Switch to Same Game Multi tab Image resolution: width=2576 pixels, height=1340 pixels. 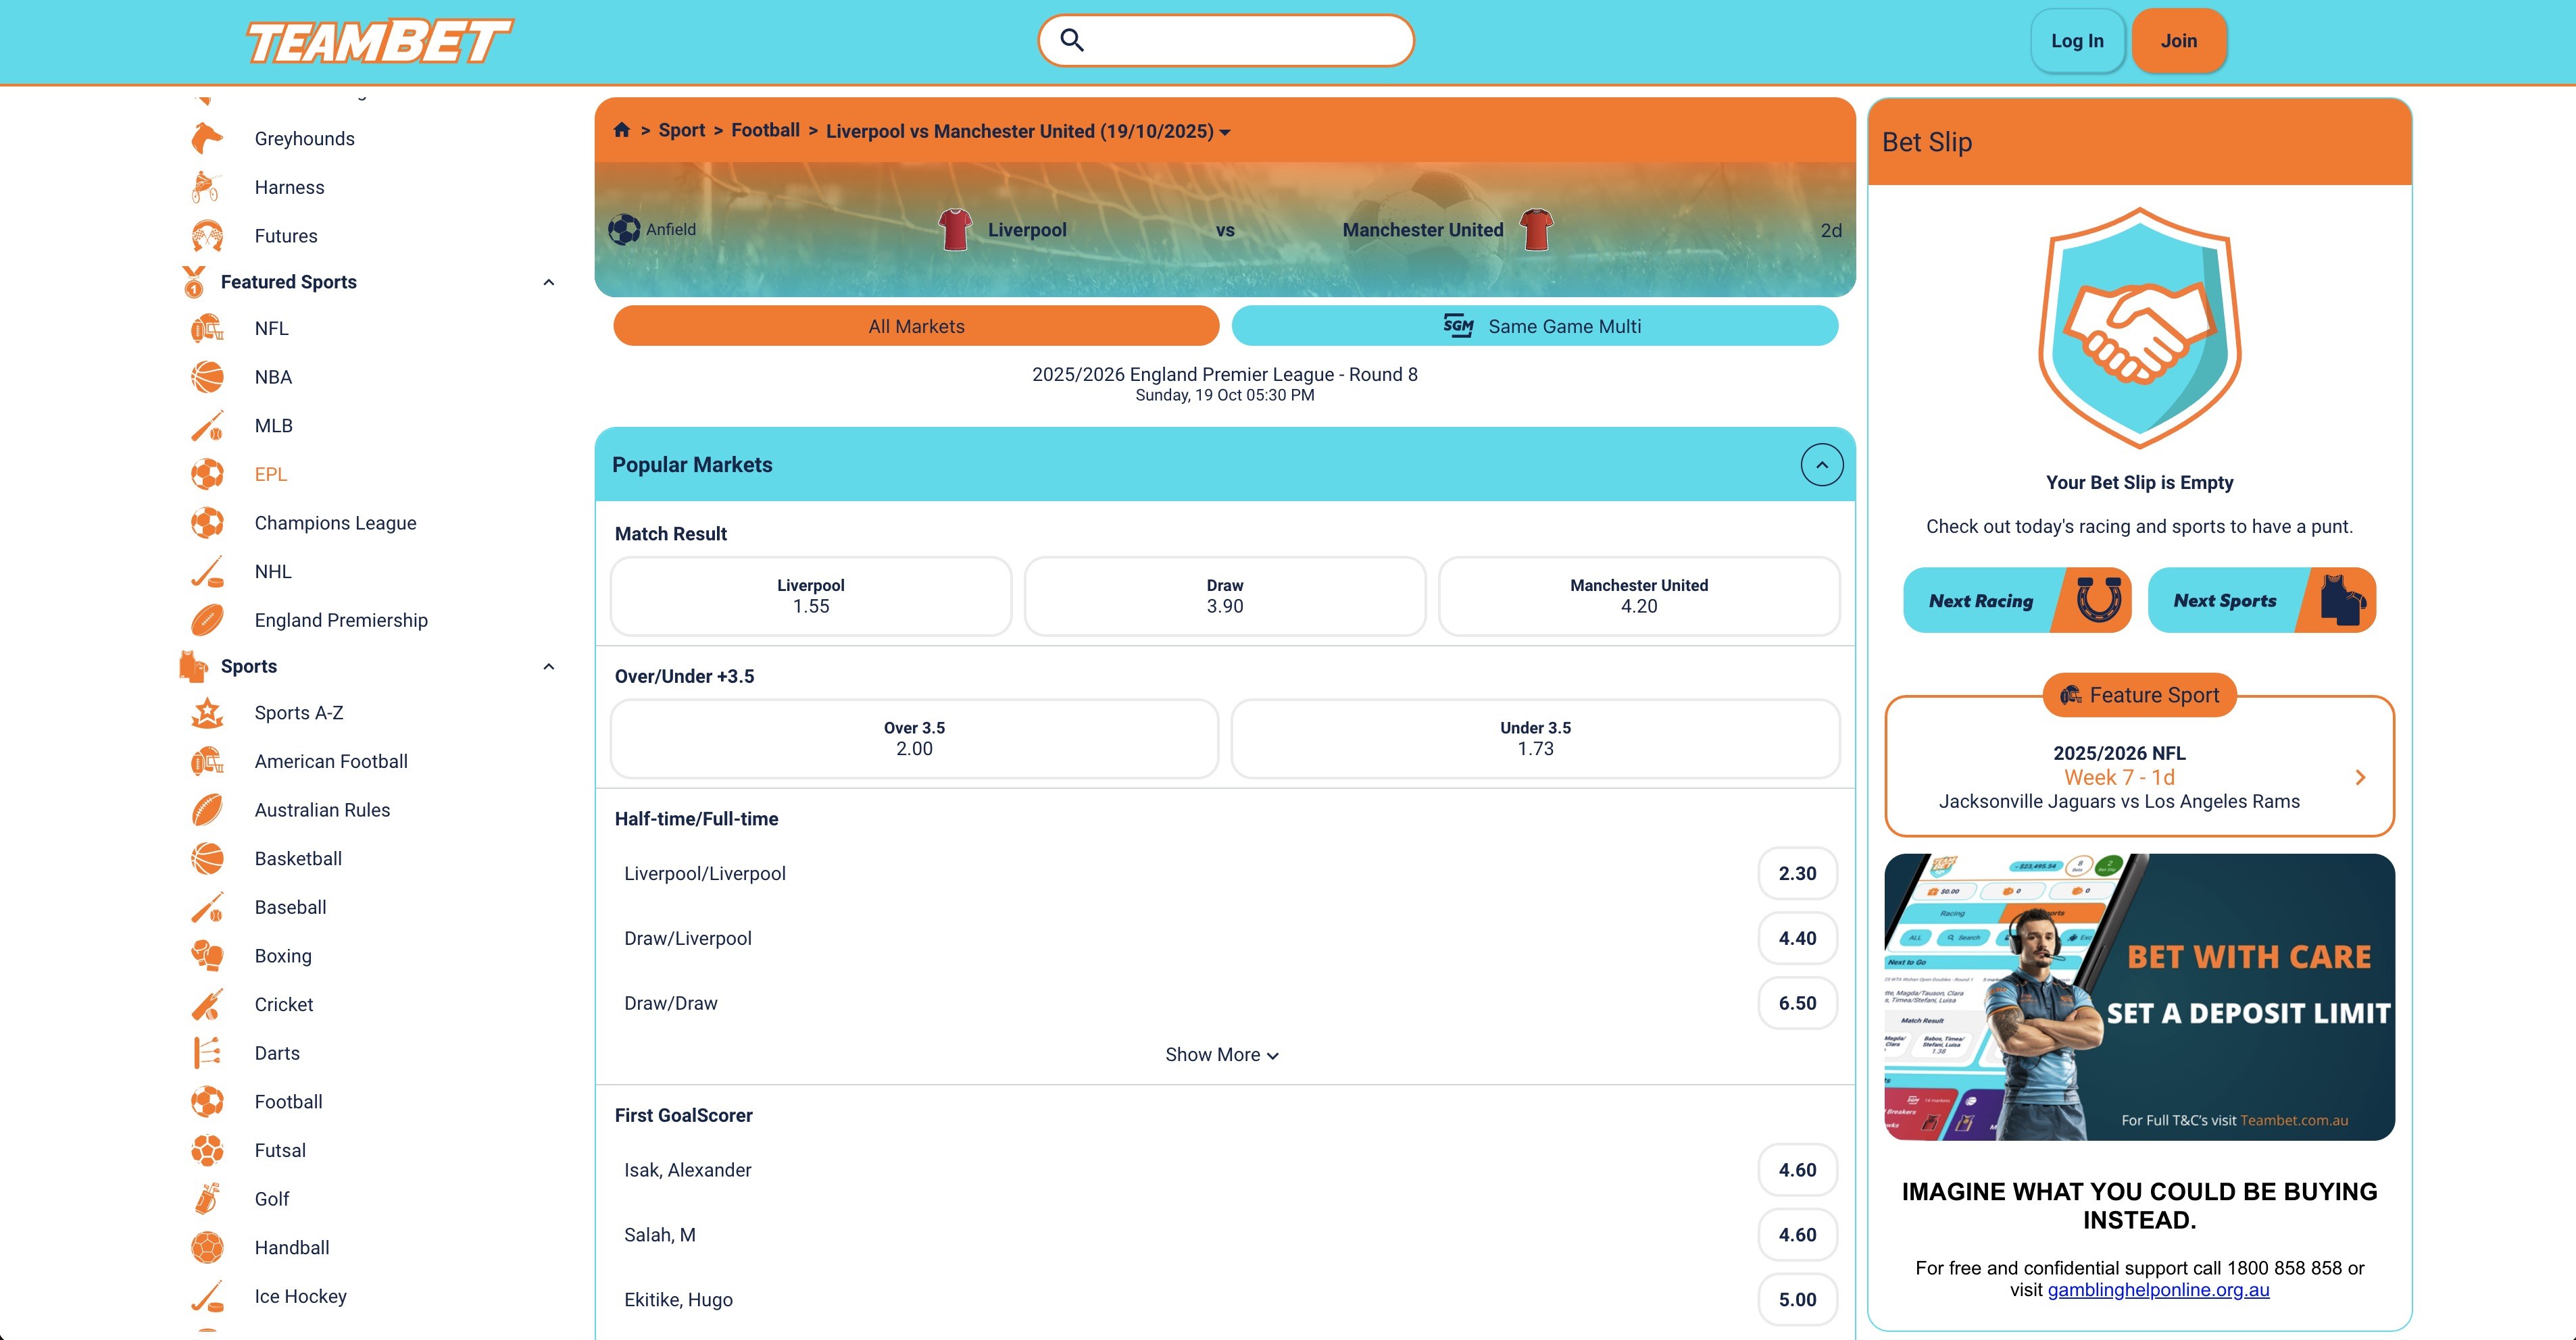(x=1534, y=327)
